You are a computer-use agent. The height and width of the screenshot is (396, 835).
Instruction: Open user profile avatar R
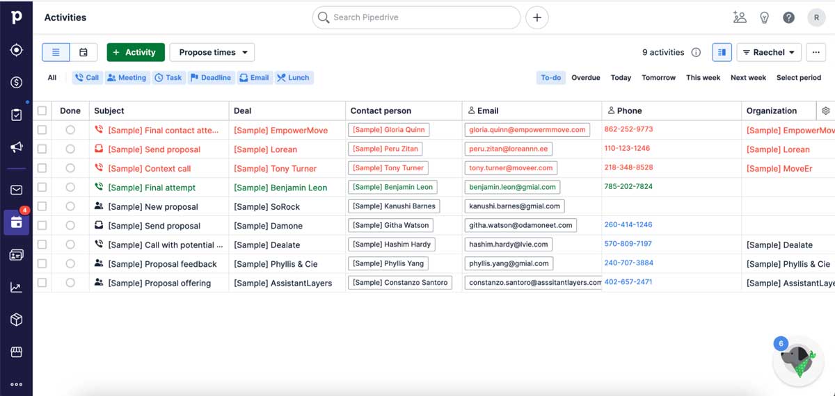pos(816,17)
